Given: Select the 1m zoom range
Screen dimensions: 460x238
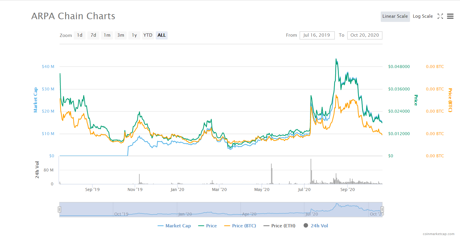Looking at the screenshot, I should 107,35.
